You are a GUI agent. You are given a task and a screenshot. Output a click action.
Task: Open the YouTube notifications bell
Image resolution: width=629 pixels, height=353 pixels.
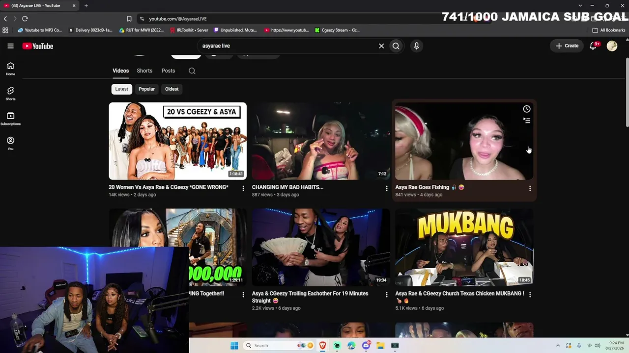coord(593,46)
